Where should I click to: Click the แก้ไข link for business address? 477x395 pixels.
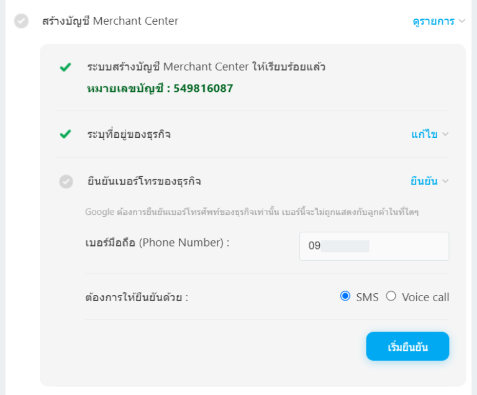pyautogui.click(x=424, y=134)
